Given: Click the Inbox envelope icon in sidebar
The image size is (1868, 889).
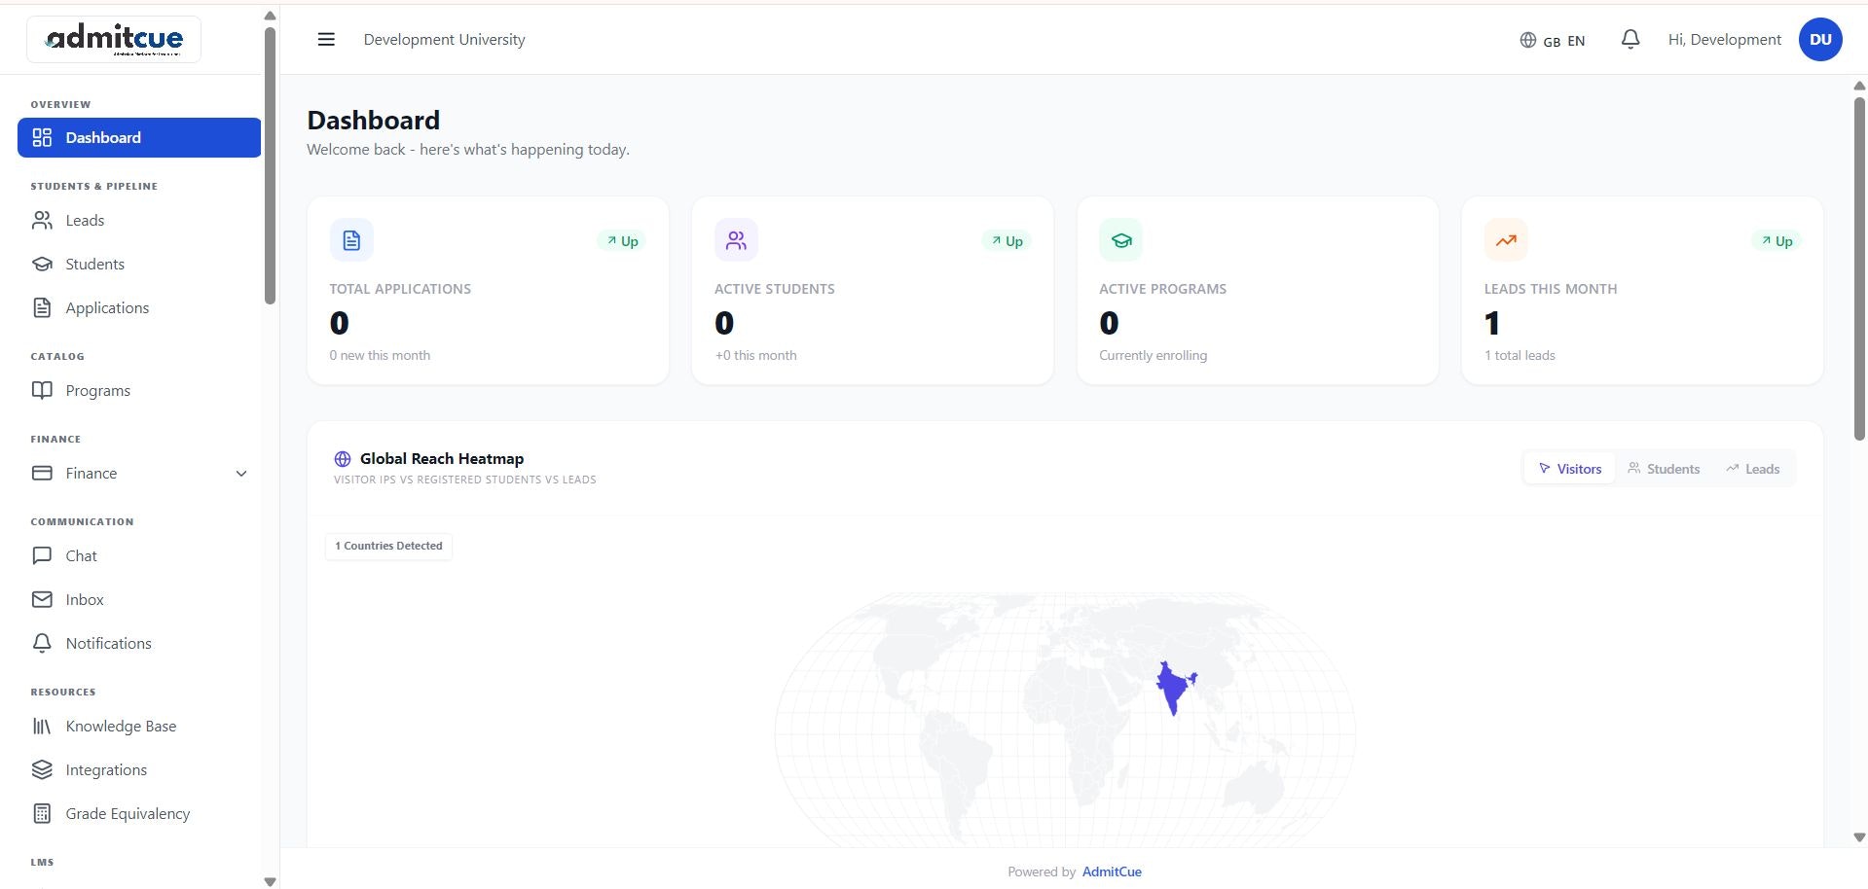Looking at the screenshot, I should (42, 600).
